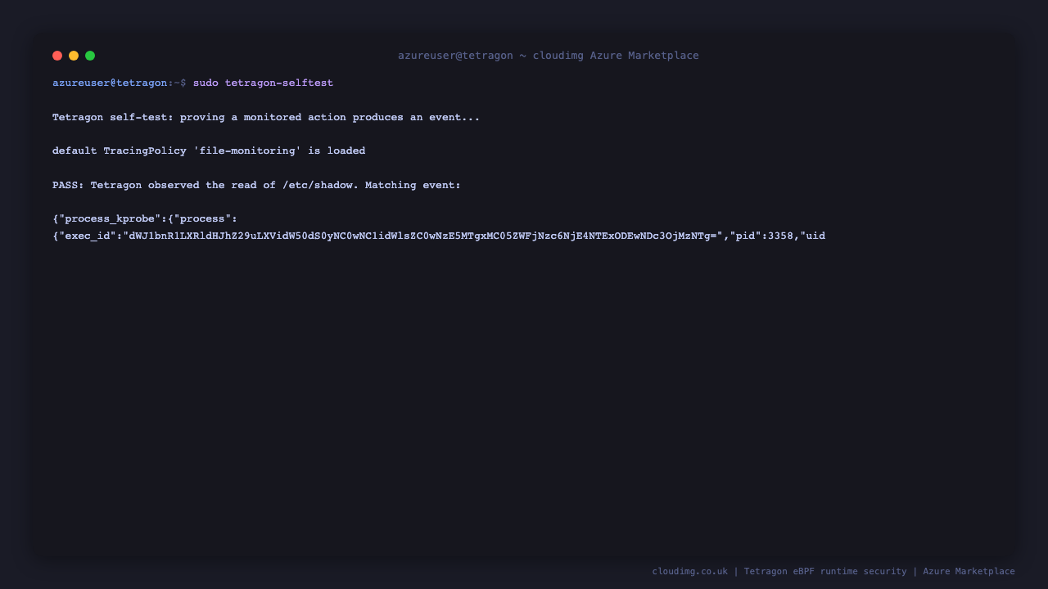
Task: Click the Tetragon self-test intro line
Action: (x=266, y=118)
